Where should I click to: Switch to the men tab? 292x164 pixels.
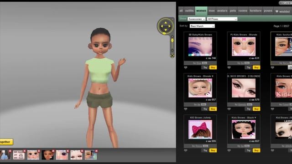point(212,11)
